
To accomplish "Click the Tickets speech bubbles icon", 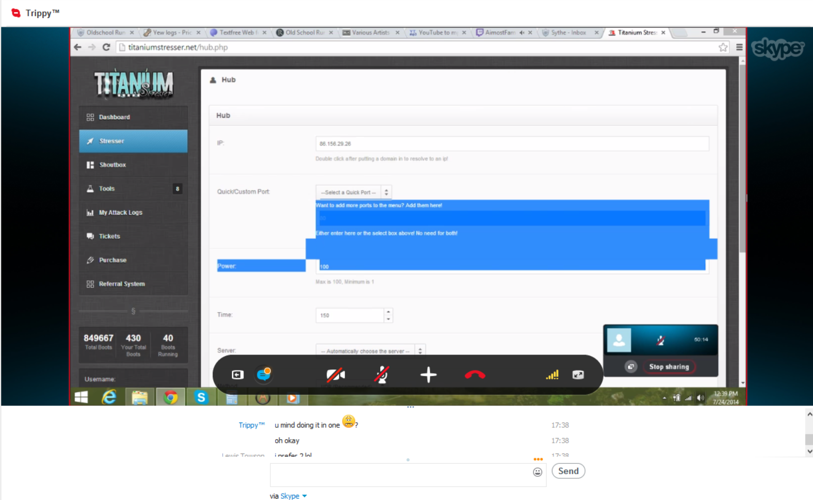I will pos(90,236).
